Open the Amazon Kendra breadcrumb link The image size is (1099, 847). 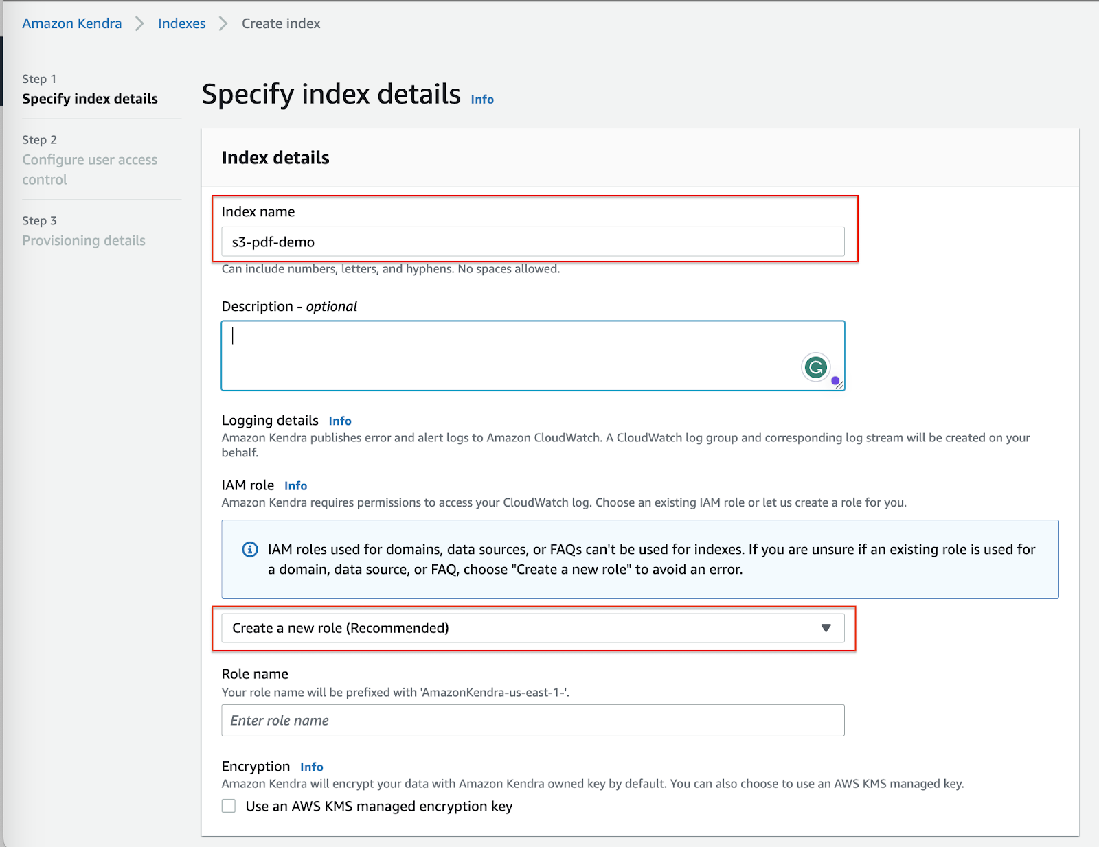click(x=71, y=23)
